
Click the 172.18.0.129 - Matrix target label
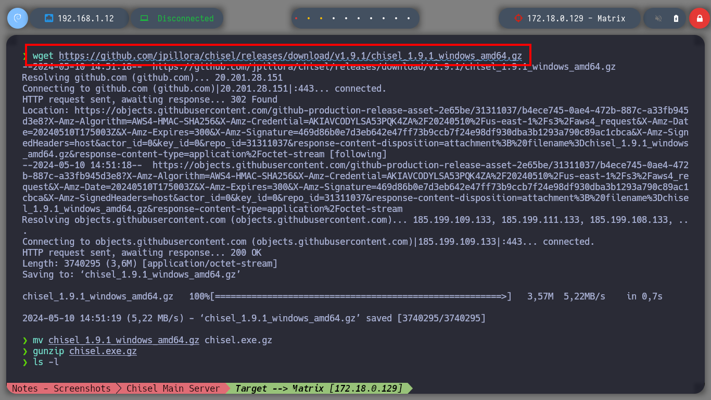(x=576, y=18)
